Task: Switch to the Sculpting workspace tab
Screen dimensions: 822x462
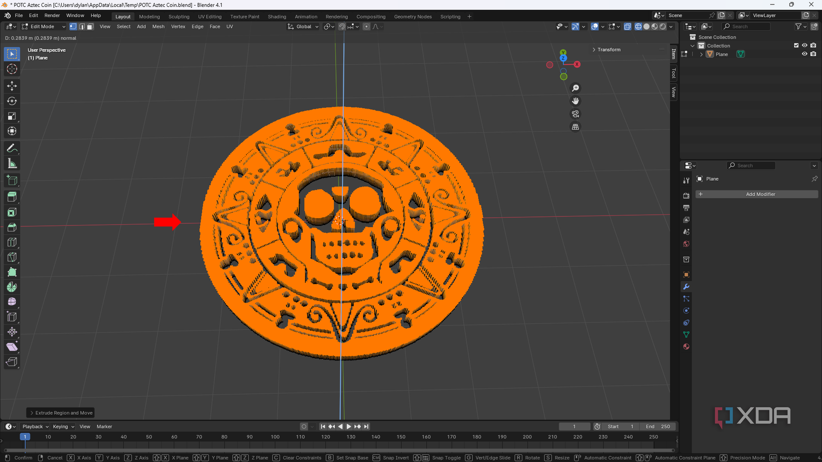Action: (179, 16)
